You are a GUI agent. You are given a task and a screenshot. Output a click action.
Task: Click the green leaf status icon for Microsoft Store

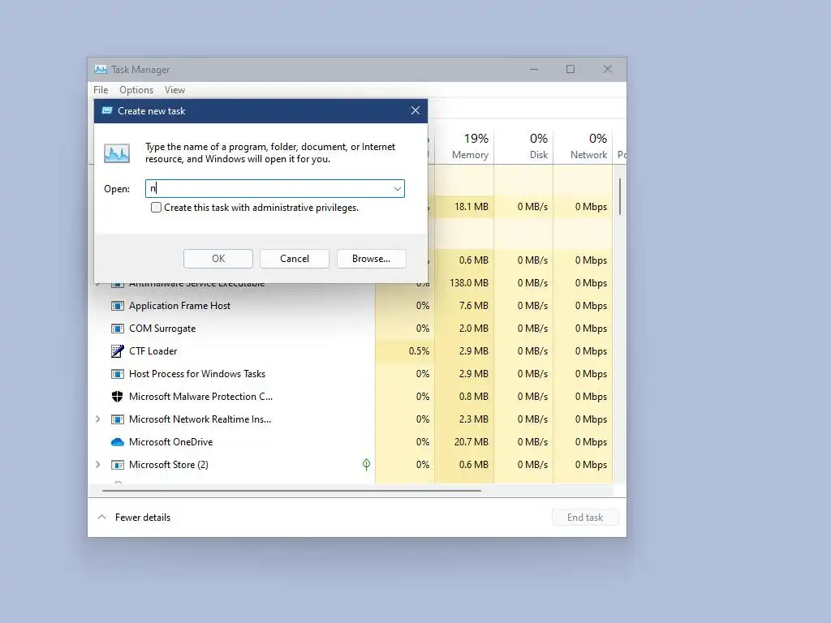pos(366,465)
